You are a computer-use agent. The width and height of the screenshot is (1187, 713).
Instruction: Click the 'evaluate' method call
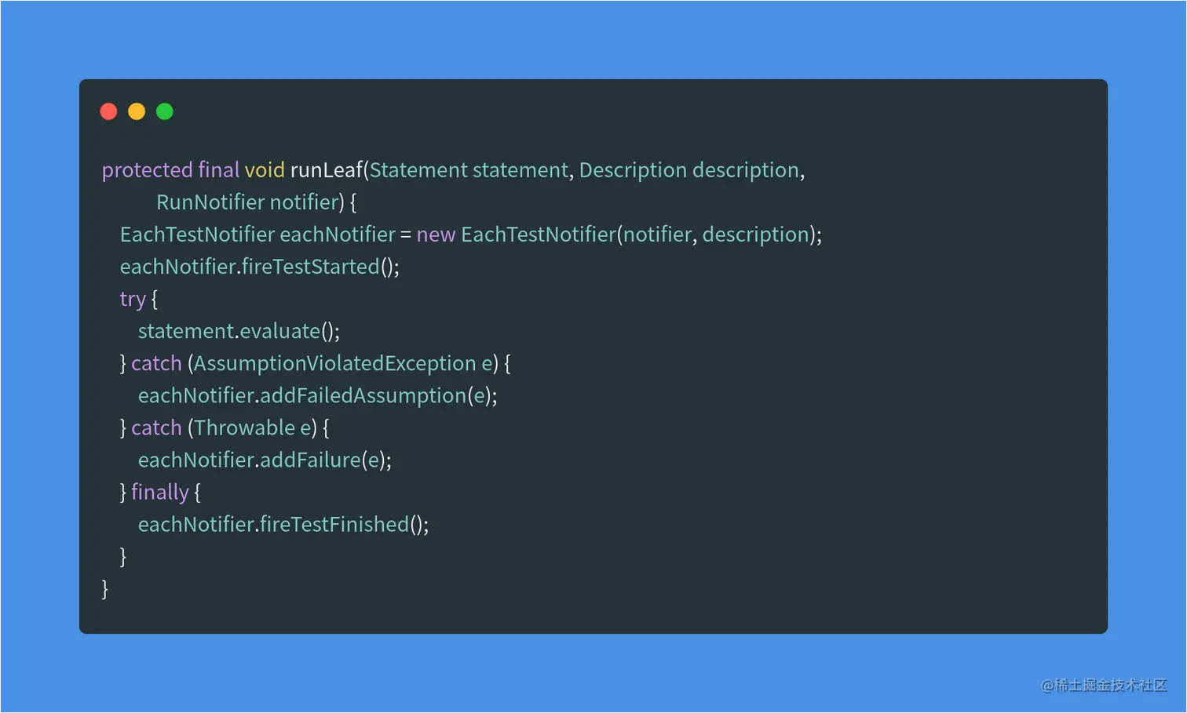[279, 331]
